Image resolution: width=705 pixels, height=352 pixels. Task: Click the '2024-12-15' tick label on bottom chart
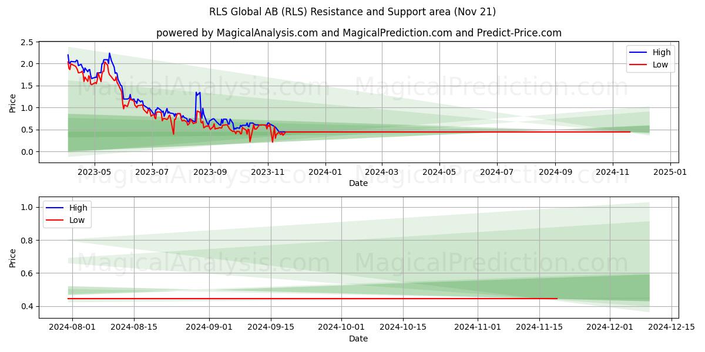tap(672, 327)
